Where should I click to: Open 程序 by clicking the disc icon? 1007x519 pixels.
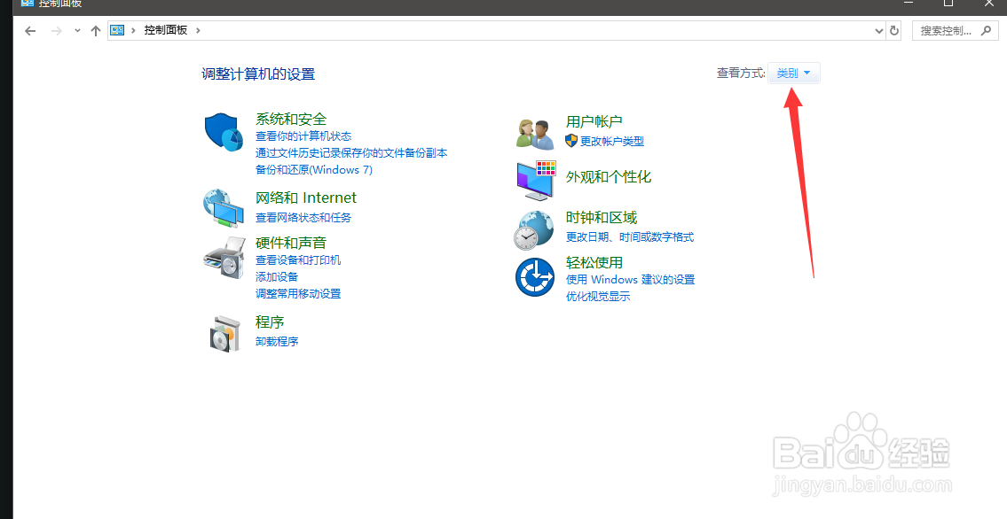click(224, 333)
